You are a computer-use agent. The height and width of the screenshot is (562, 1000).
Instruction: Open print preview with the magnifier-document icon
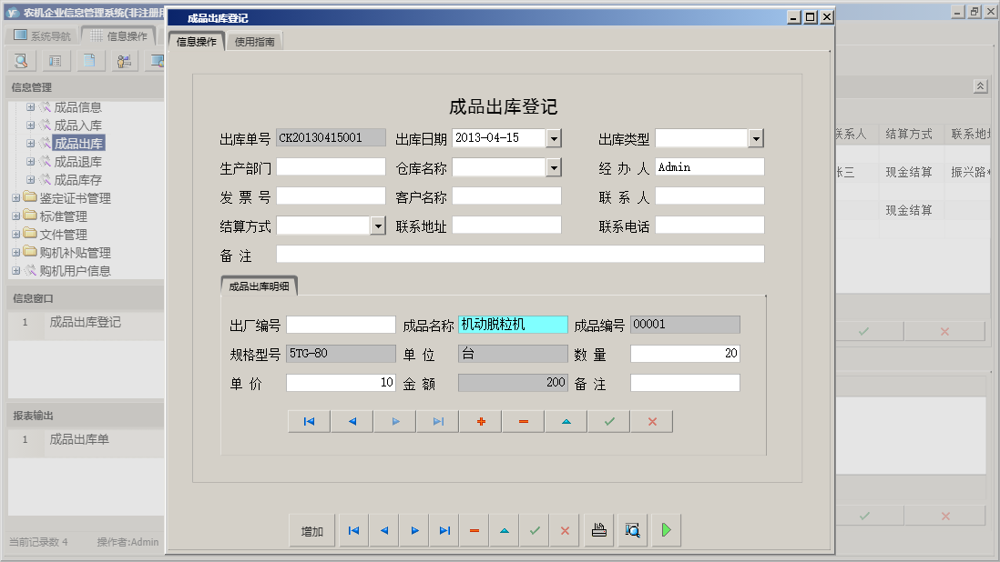[632, 529]
